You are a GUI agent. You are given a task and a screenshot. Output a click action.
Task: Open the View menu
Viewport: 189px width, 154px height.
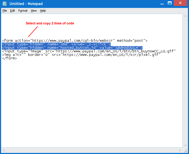click(34, 11)
